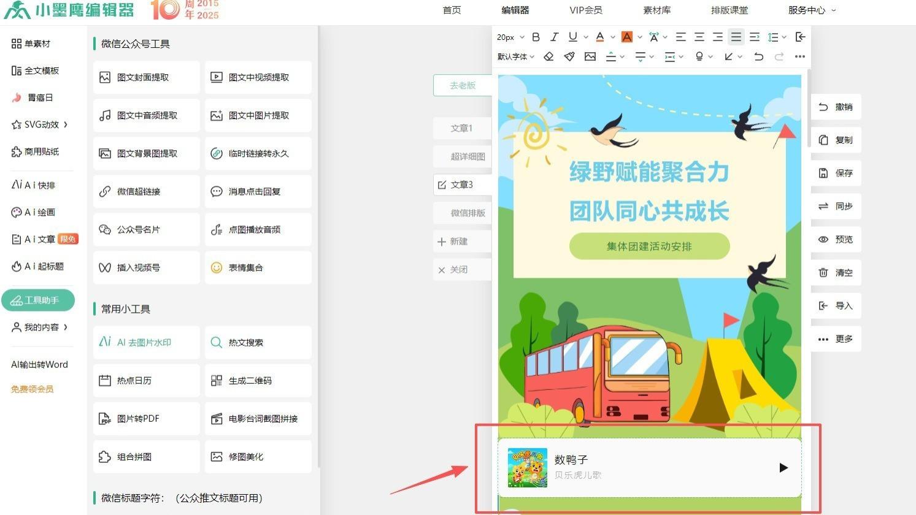Toggle underline on the selected text

(x=572, y=37)
